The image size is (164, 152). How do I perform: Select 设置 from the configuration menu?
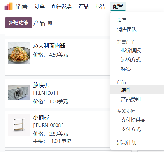(x=122, y=20)
